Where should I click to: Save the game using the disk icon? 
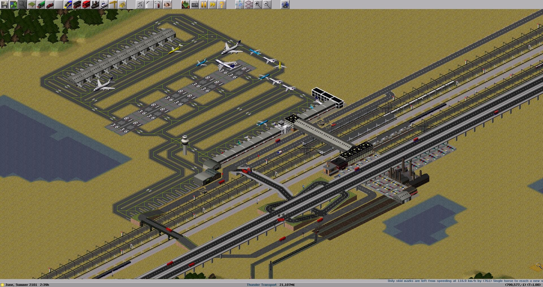4,4
